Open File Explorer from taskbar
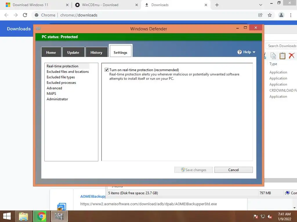The height and width of the screenshot is (222, 297). (23, 216)
